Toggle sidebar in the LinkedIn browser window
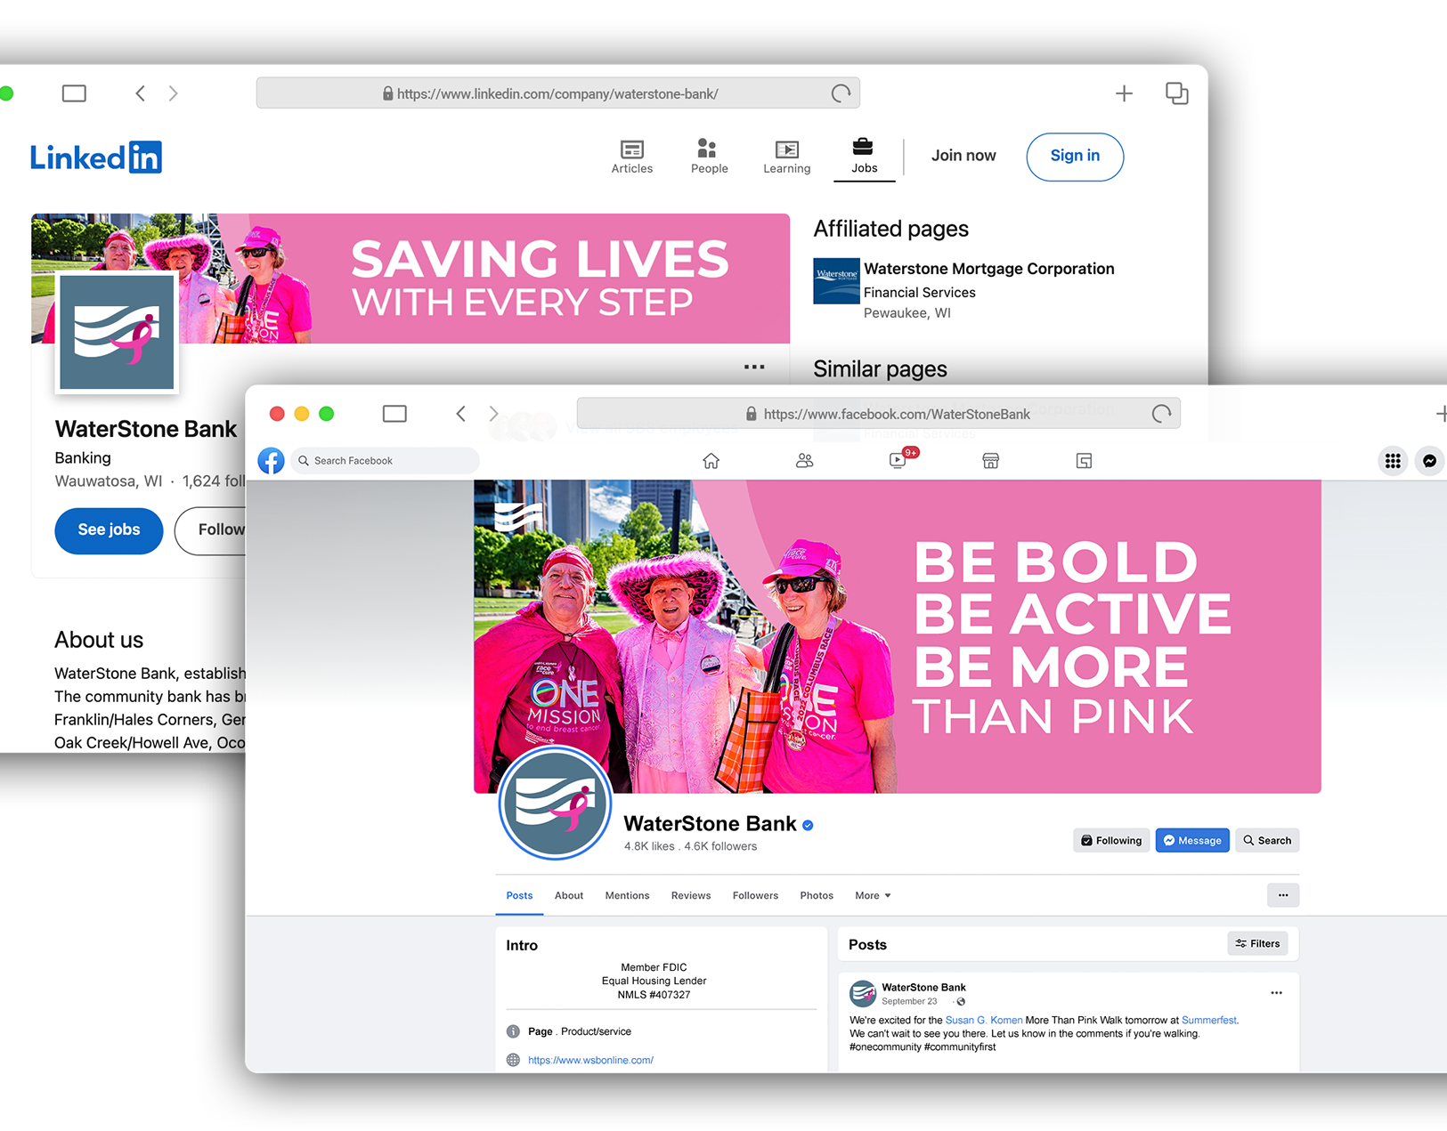The height and width of the screenshot is (1131, 1447). 74,93
